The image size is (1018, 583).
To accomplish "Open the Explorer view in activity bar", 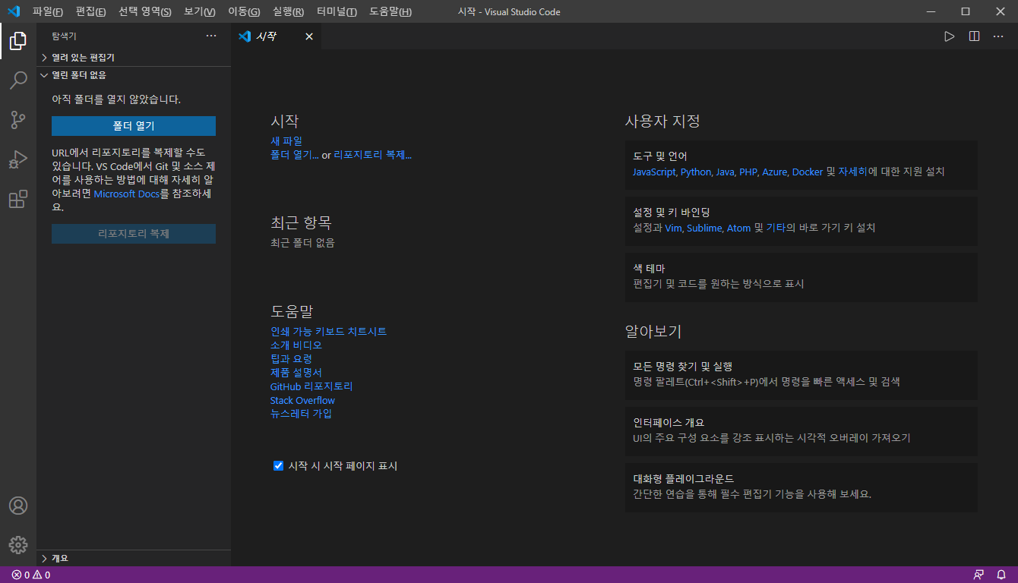I will [18, 41].
